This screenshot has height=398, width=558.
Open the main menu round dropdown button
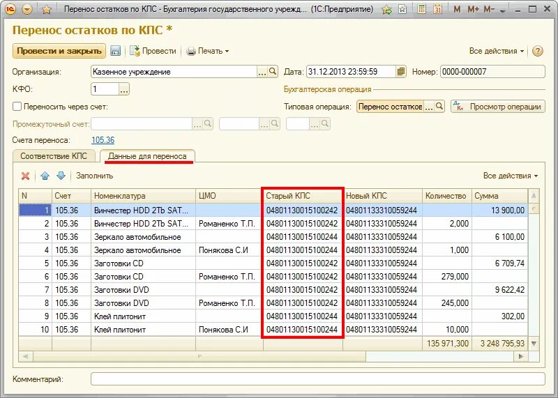click(x=27, y=9)
